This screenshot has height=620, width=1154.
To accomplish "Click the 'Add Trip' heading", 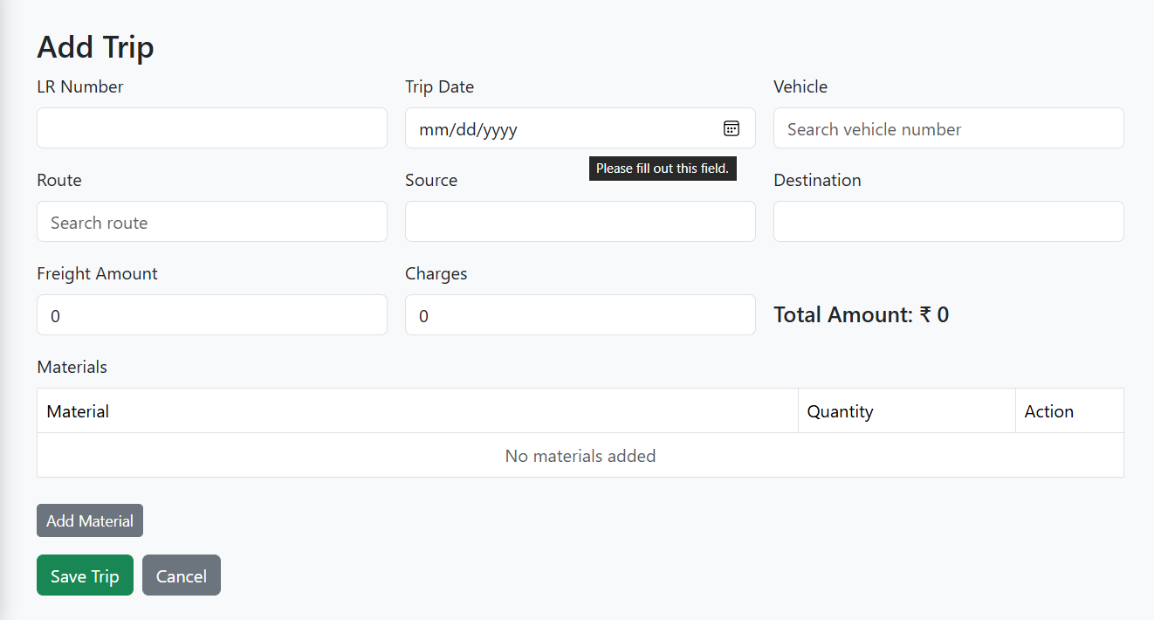I will coord(95,46).
